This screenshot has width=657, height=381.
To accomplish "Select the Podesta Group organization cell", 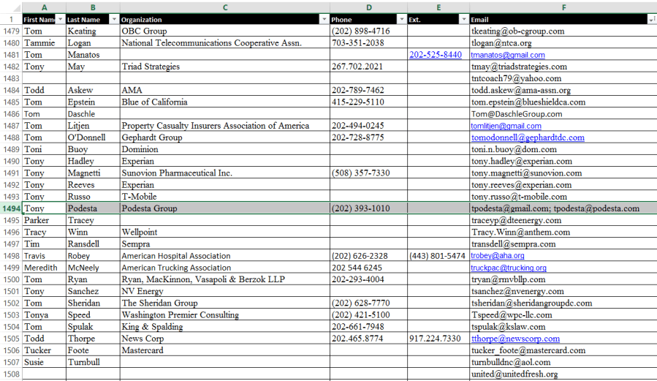I will coord(224,208).
